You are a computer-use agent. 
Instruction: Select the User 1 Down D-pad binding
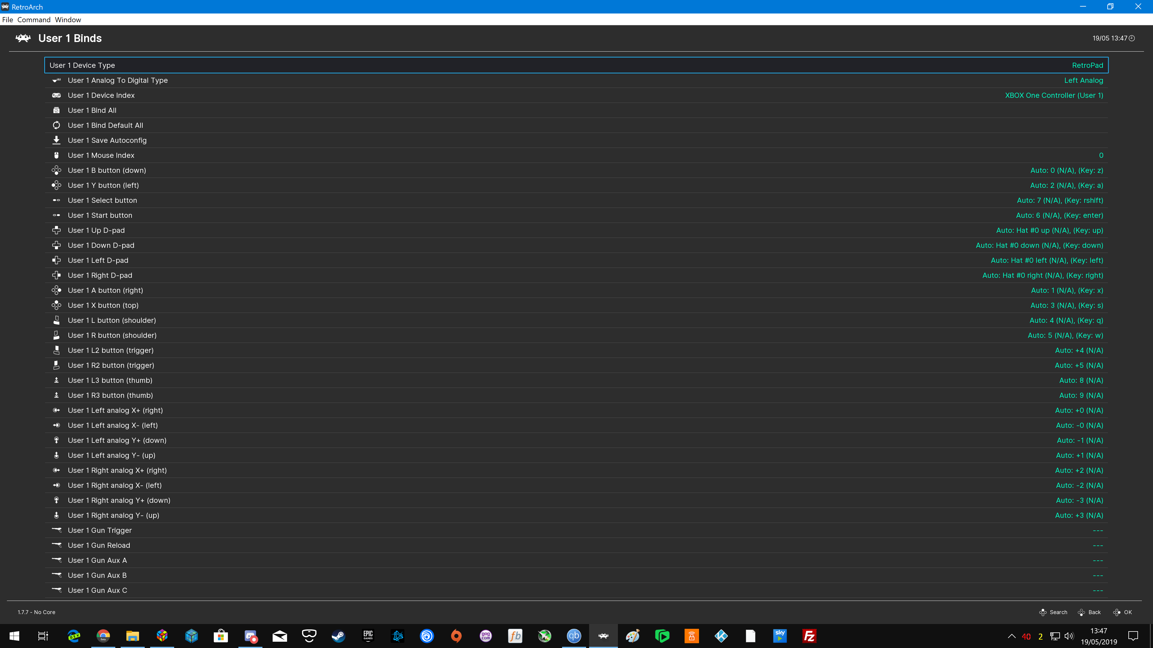(576, 245)
